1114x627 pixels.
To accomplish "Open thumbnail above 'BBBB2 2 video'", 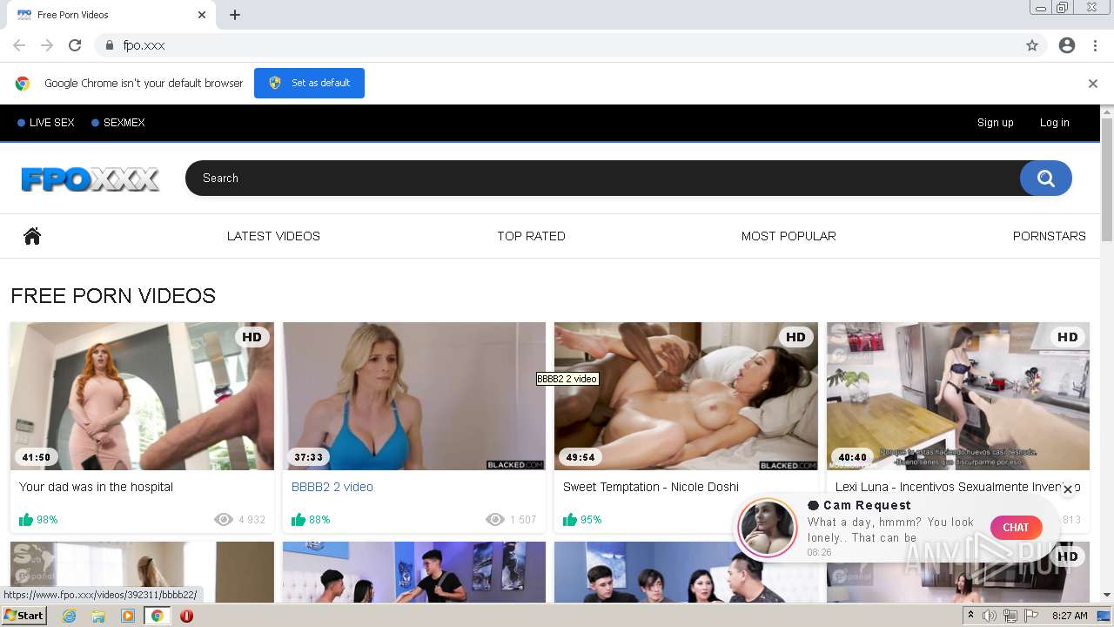I will 414,396.
